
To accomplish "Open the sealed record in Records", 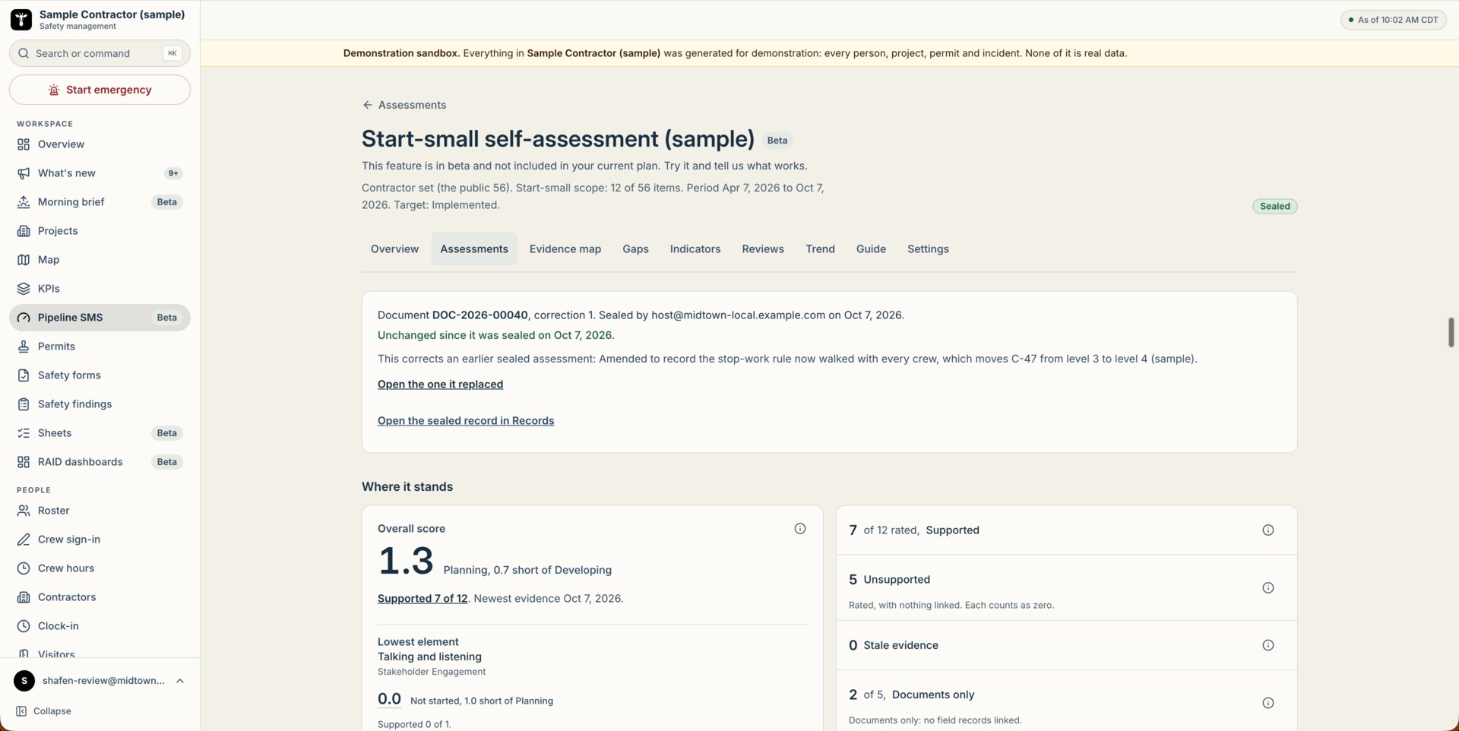I will (x=466, y=421).
